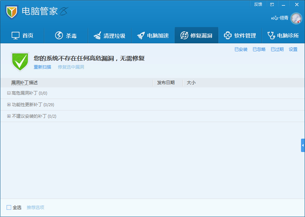
Task: Open the 已忽略 ignored patches link
Action: (x=259, y=49)
